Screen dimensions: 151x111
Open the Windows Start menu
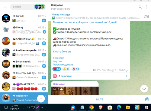coord(147,107)
